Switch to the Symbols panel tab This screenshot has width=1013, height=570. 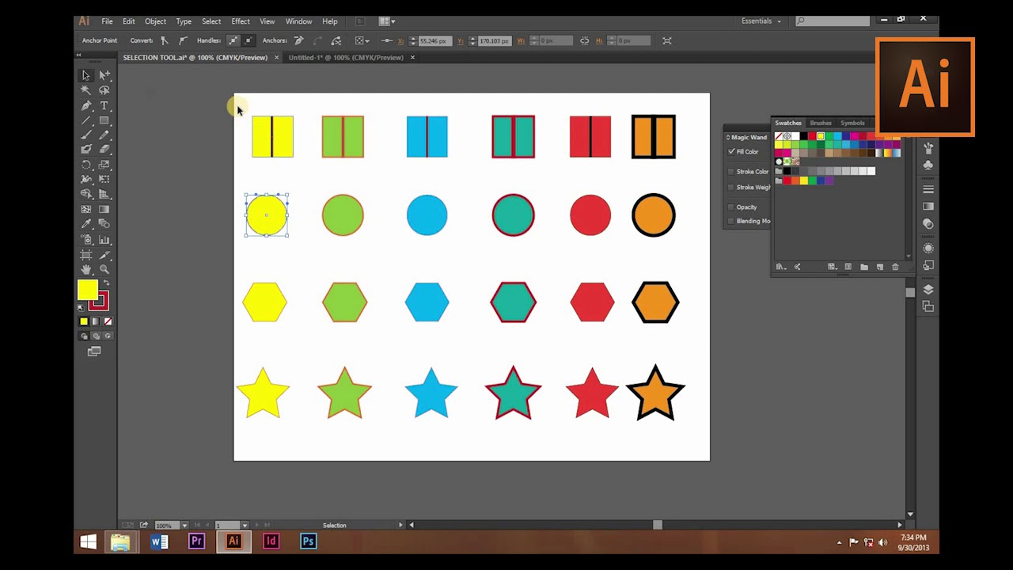coord(852,123)
